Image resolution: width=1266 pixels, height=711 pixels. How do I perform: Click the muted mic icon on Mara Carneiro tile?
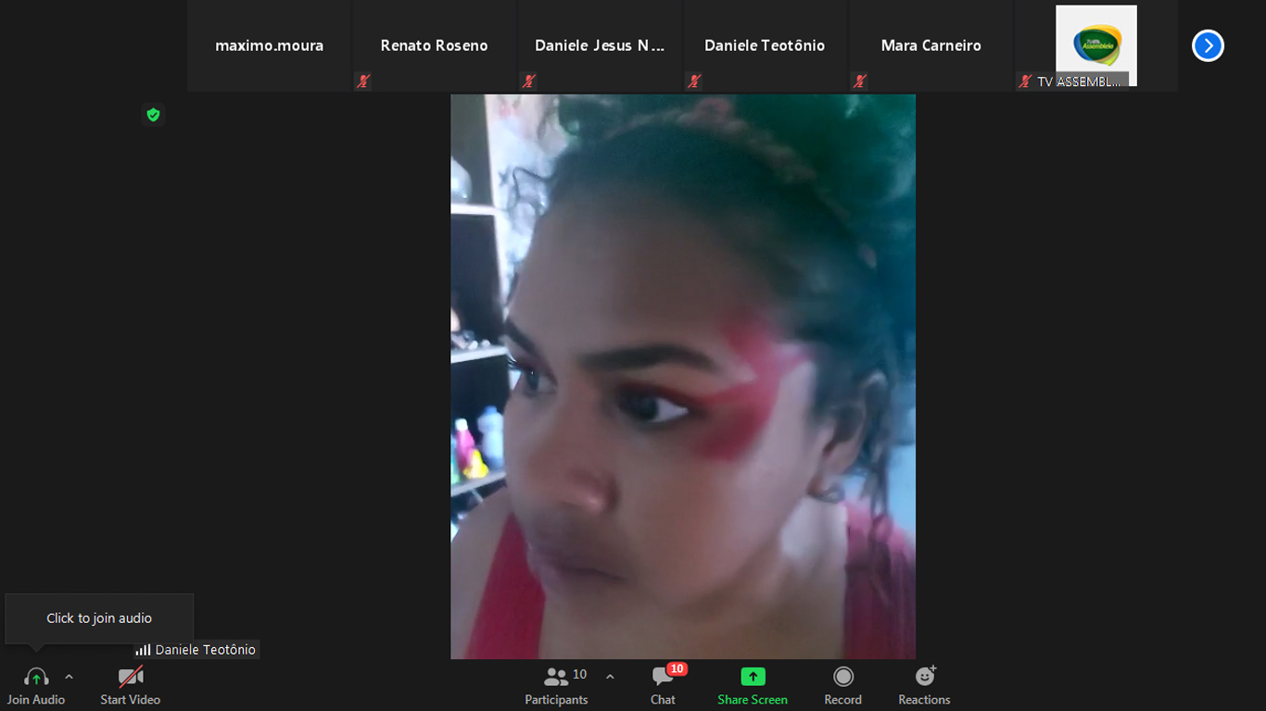tap(860, 81)
